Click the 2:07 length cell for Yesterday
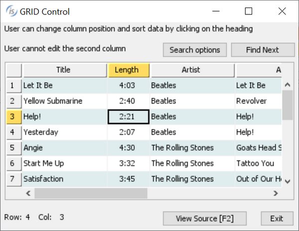 pyautogui.click(x=129, y=132)
